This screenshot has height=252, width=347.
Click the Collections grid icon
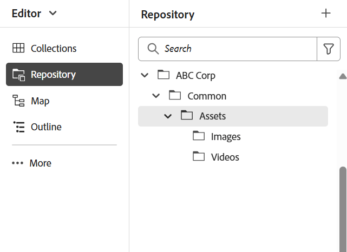tap(18, 48)
